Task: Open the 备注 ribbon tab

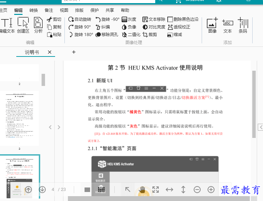Action: tap(49, 10)
